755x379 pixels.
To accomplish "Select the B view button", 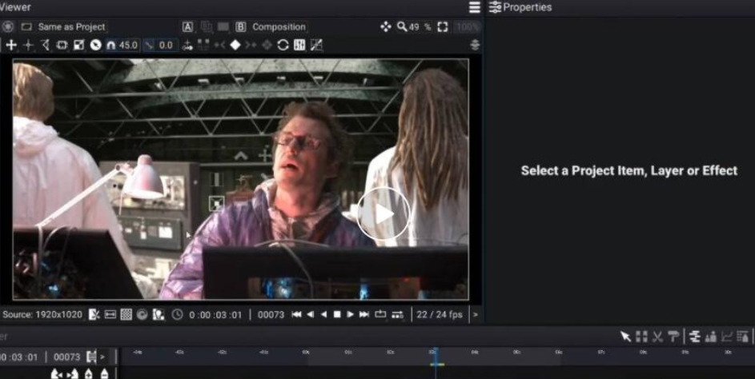I will (241, 27).
